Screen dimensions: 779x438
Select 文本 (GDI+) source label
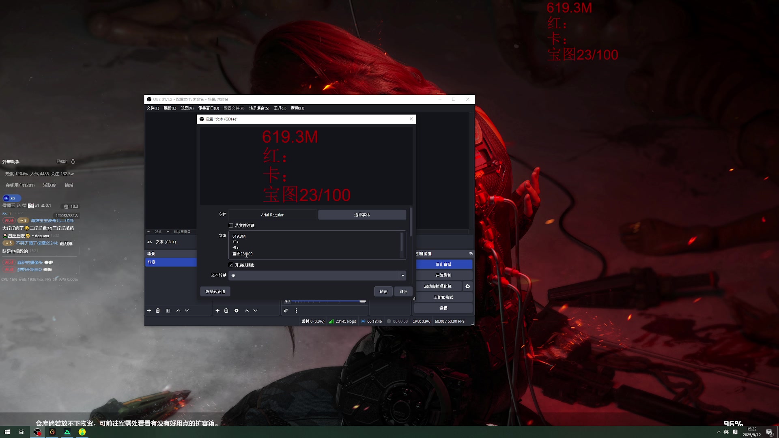click(166, 242)
